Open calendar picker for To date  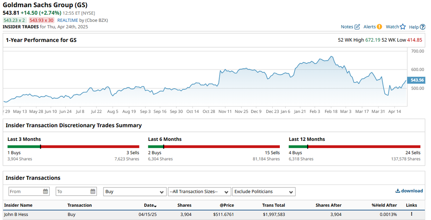tap(93, 191)
